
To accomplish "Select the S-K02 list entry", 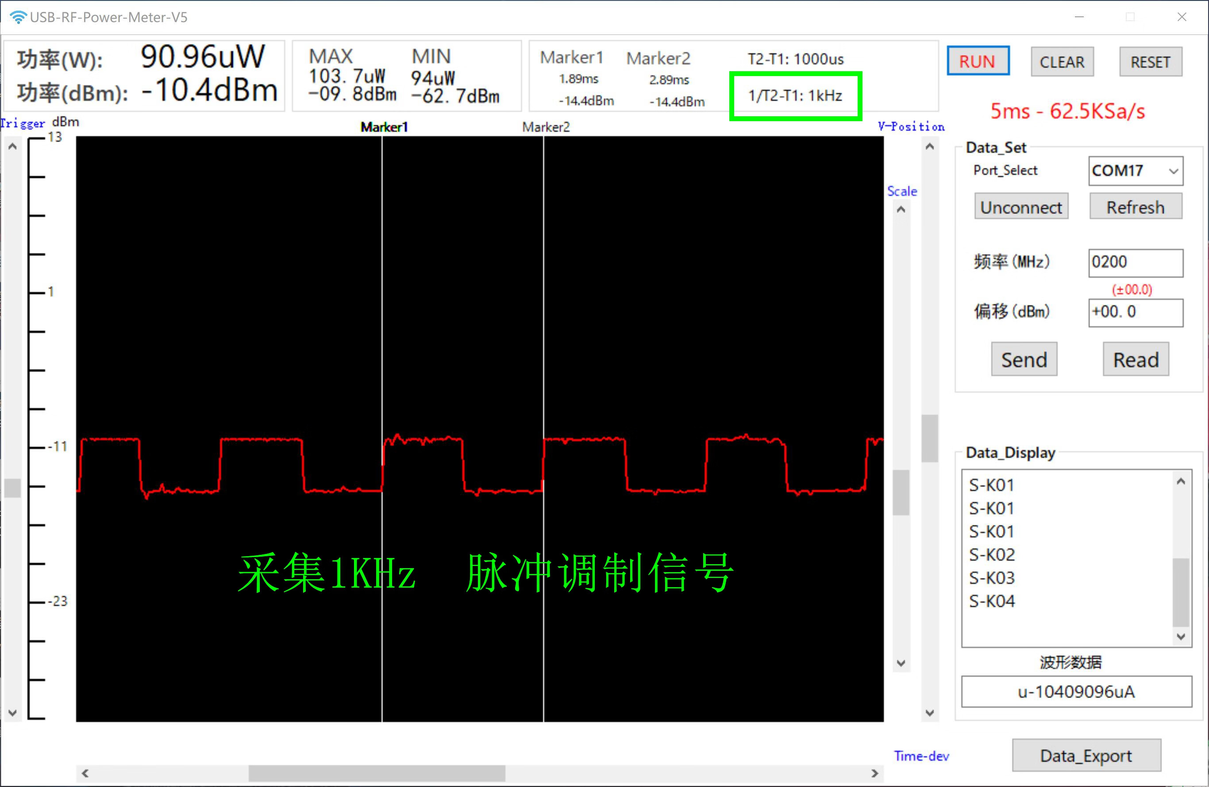I will (992, 554).
